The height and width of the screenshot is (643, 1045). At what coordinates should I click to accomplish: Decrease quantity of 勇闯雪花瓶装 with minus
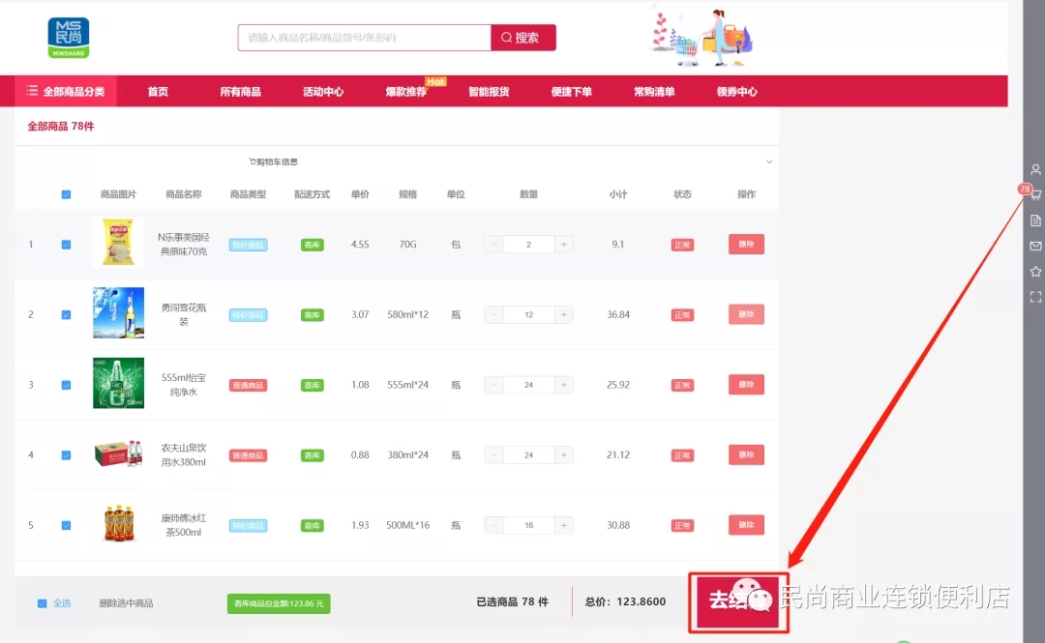(493, 315)
